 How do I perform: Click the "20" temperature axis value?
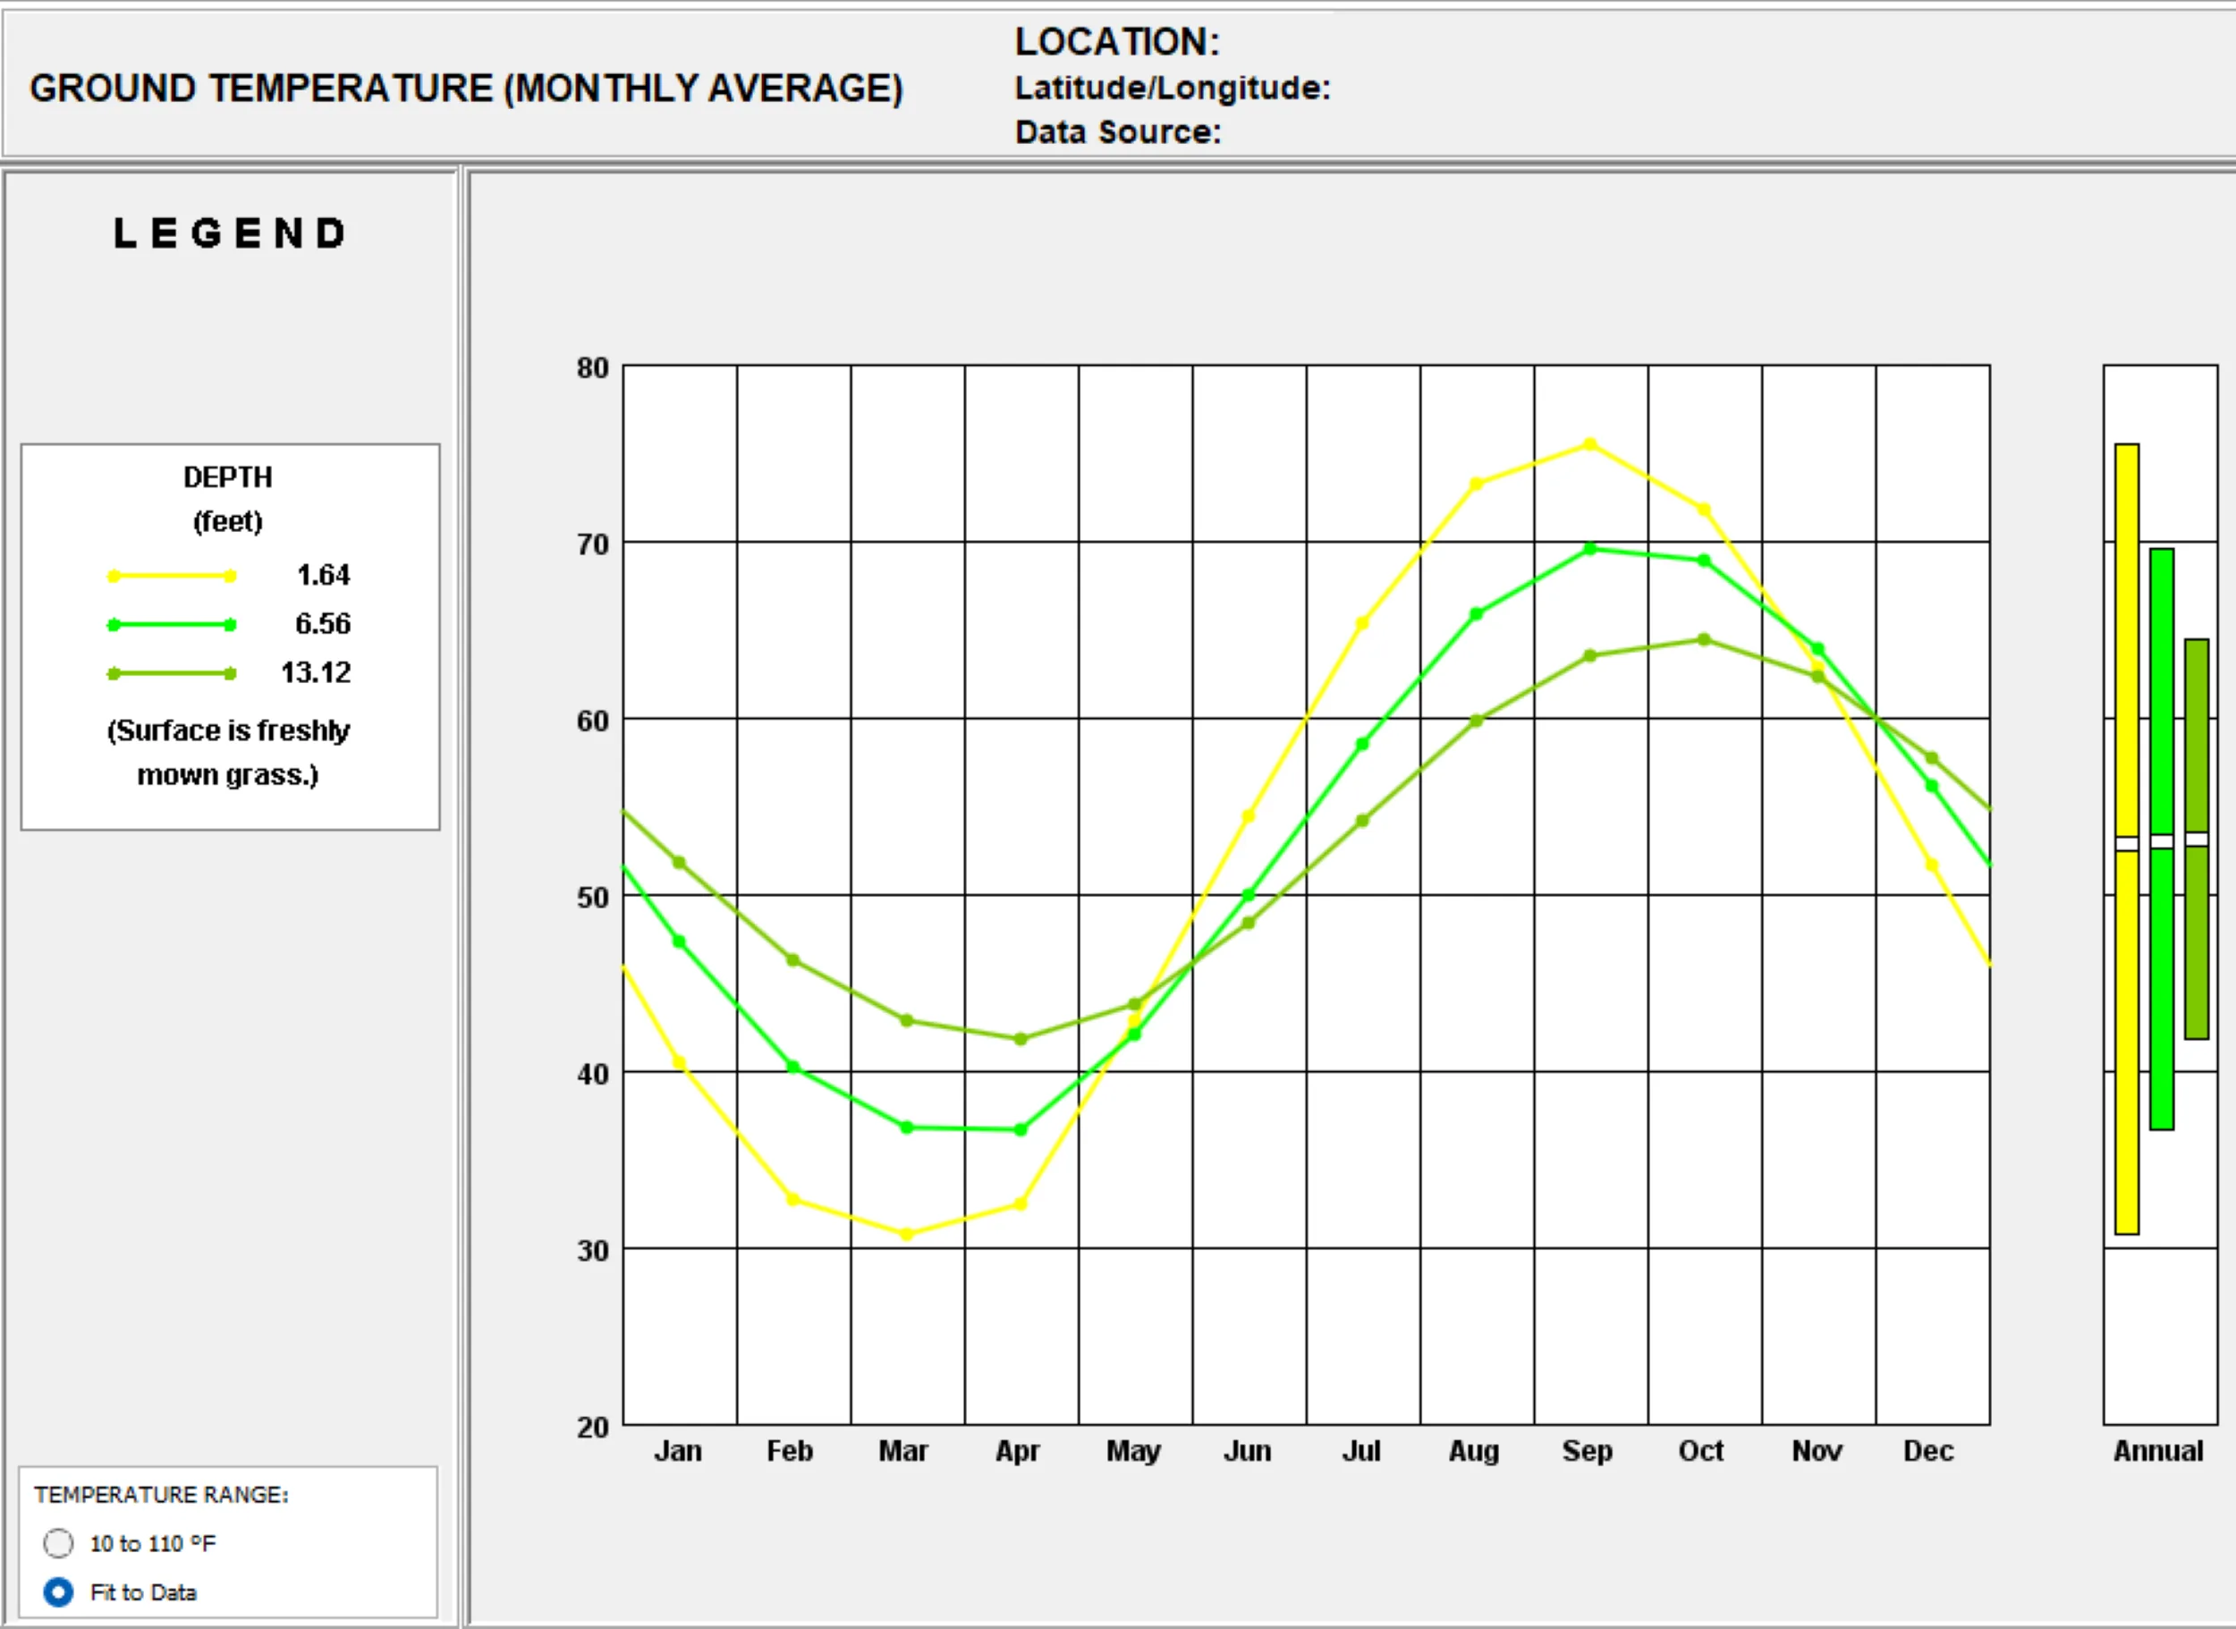[593, 1427]
